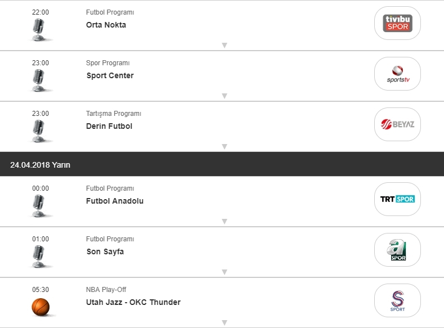Click the microphone icon beside Orta Nokta
This screenshot has width=444, height=328.
point(39,29)
